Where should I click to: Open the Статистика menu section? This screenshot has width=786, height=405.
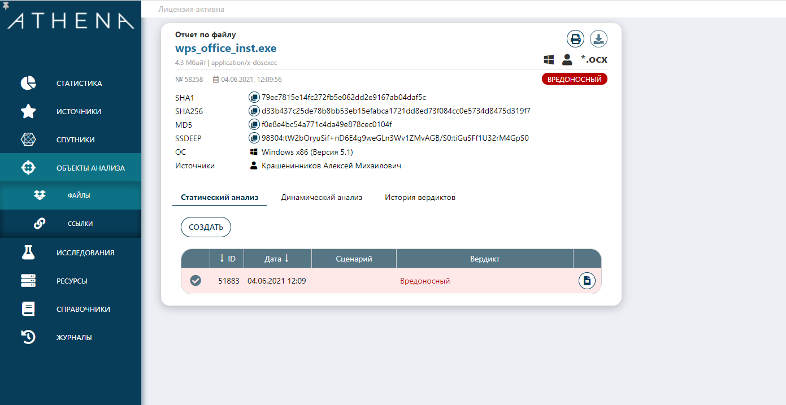point(71,83)
